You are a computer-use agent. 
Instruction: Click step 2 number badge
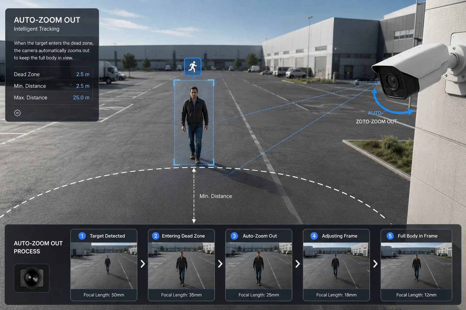[x=155, y=236]
